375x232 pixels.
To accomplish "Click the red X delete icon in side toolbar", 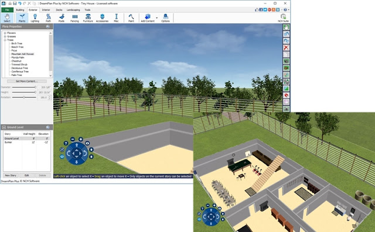I will point(286,48).
